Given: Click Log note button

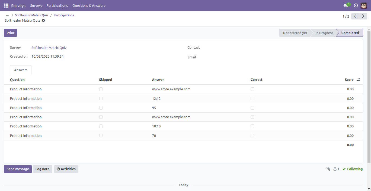Looking at the screenshot, I should [42, 169].
